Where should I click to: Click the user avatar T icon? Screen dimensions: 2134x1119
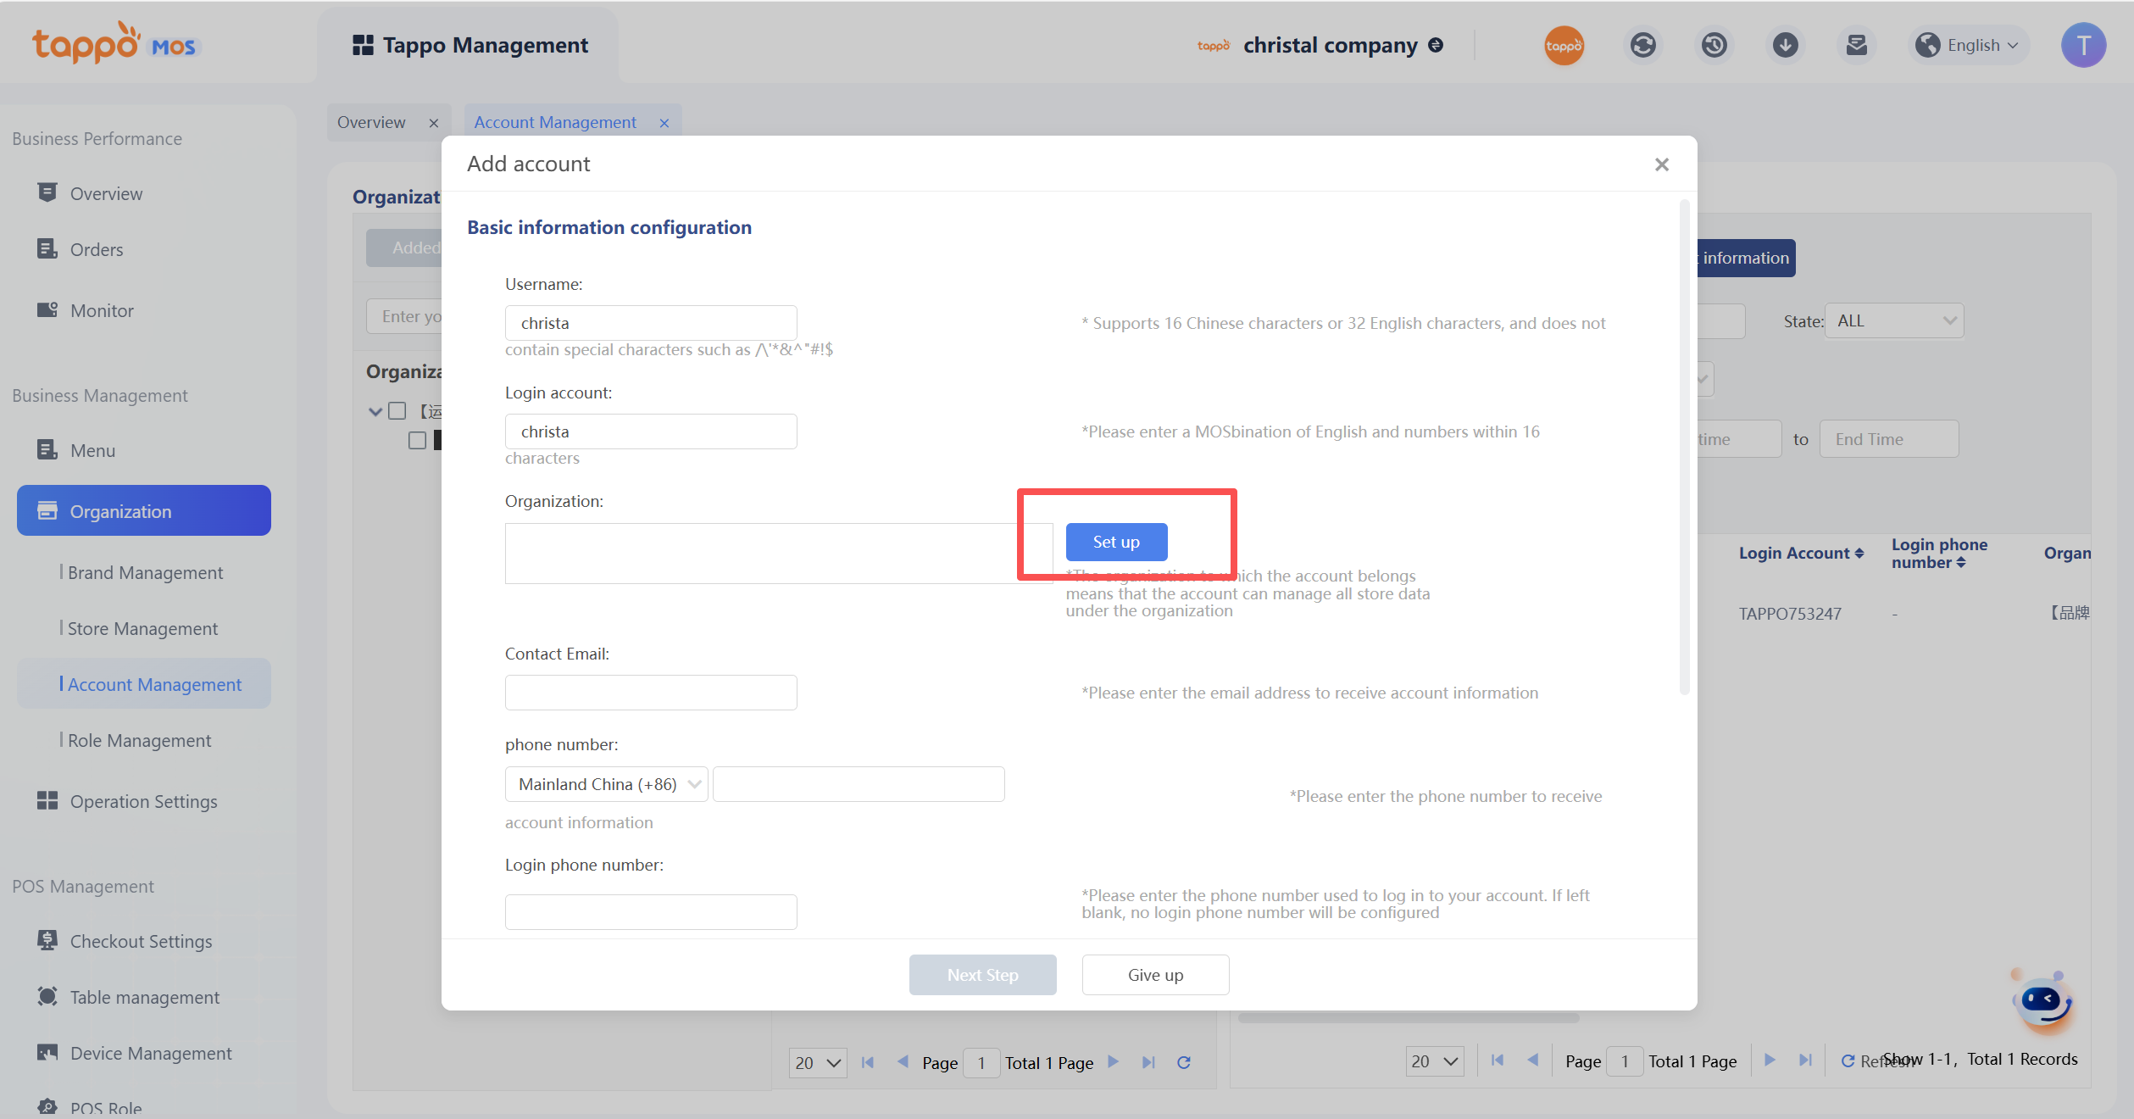[2083, 45]
